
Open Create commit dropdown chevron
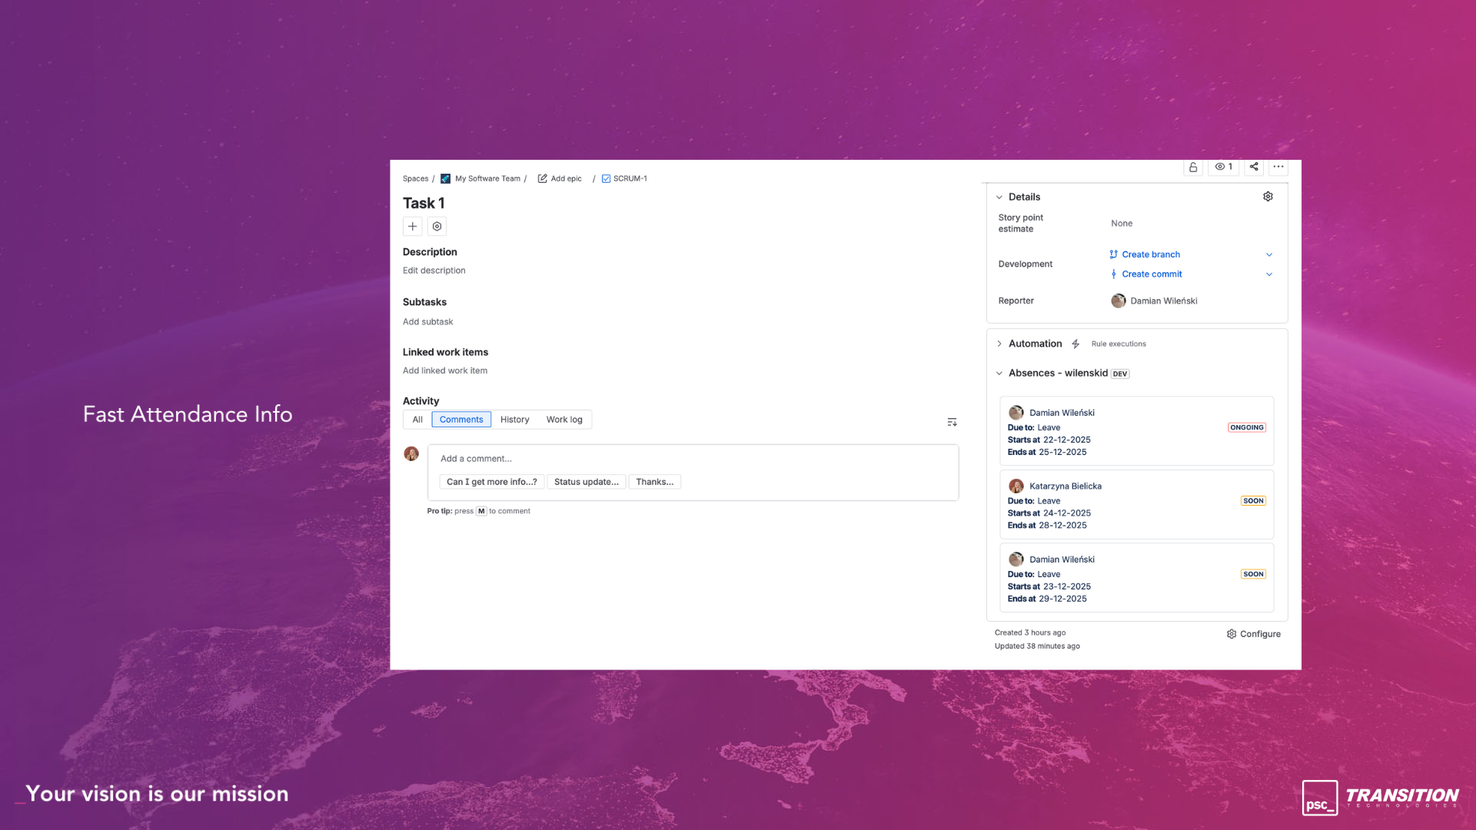[1269, 274]
